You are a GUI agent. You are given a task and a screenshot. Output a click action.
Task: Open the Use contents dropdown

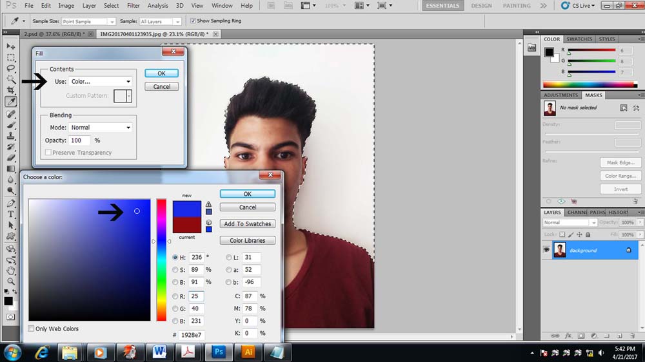[101, 81]
